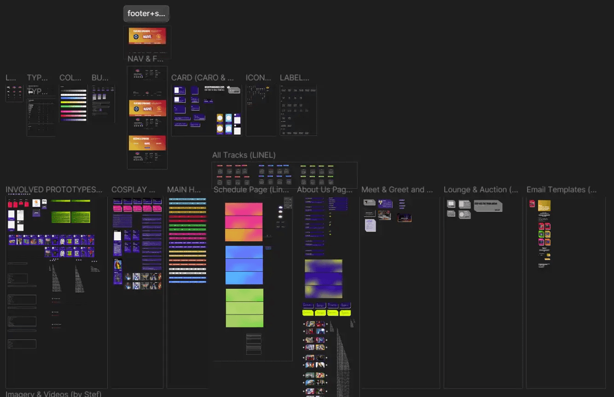Select the 'MAIN H...' section label
This screenshot has width=614, height=397.
184,190
